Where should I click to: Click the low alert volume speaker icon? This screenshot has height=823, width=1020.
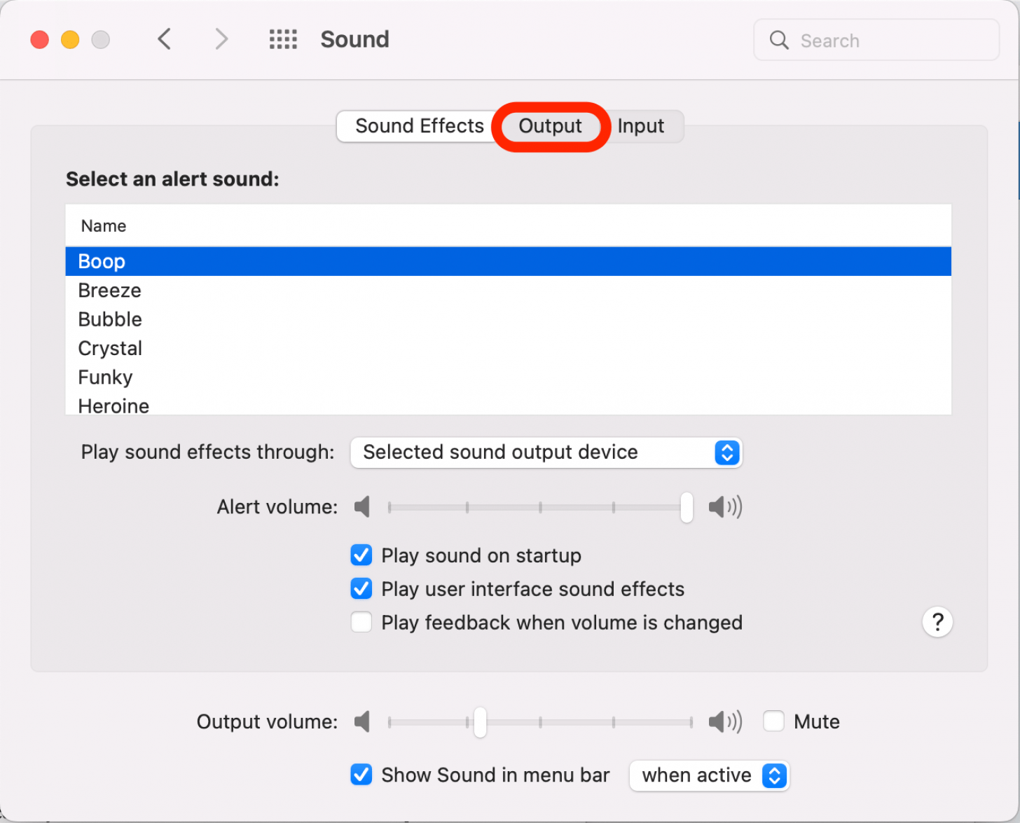pos(362,506)
